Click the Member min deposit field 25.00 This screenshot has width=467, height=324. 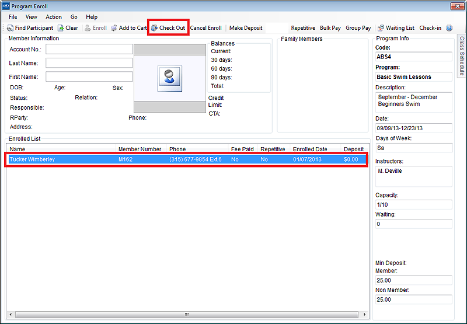414,280
